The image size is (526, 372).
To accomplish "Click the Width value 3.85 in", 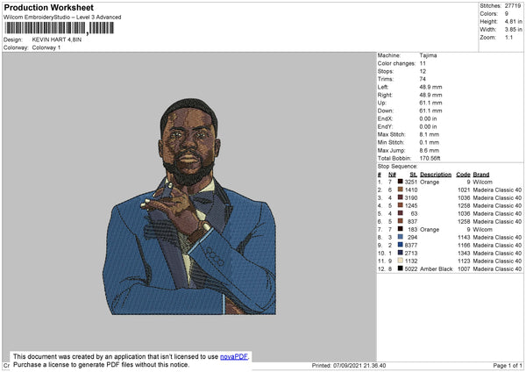I will pos(513,30).
